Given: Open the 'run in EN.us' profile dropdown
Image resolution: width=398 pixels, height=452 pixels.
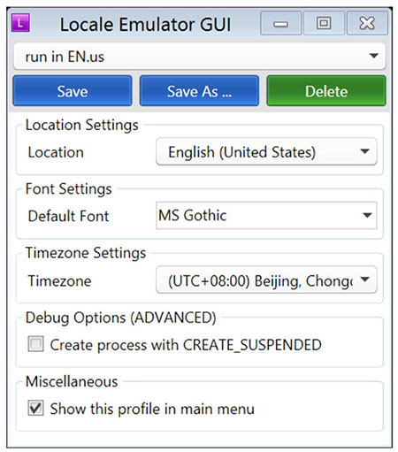Looking at the screenshot, I should pyautogui.click(x=199, y=57).
